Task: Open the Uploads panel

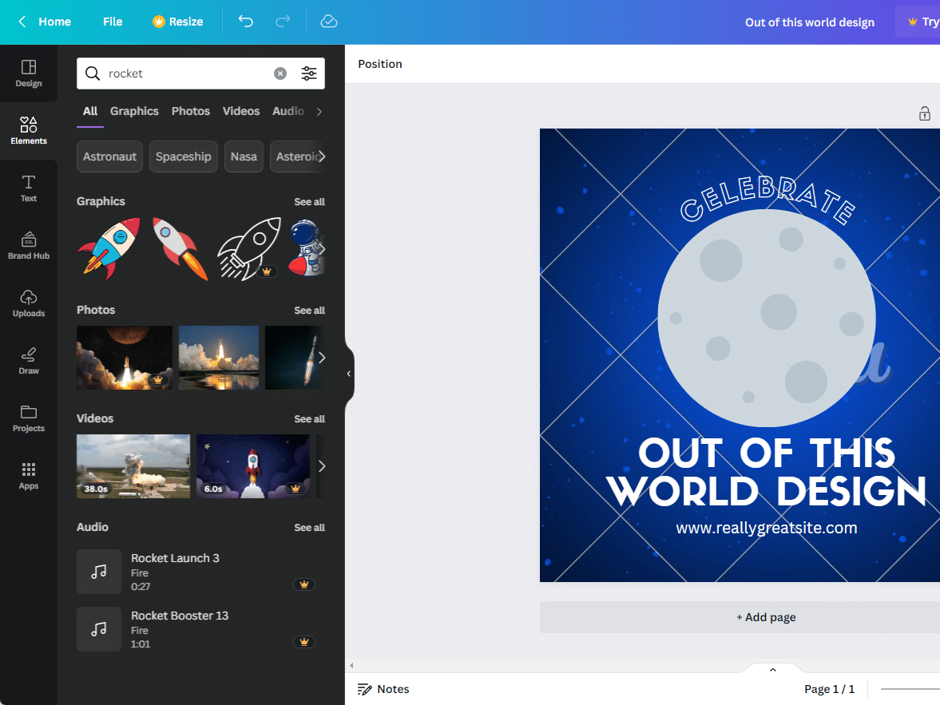Action: pos(29,303)
